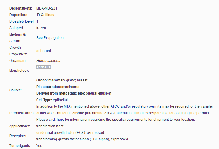
Task: Click the 'adherent' growth property value
Action: 43,51
